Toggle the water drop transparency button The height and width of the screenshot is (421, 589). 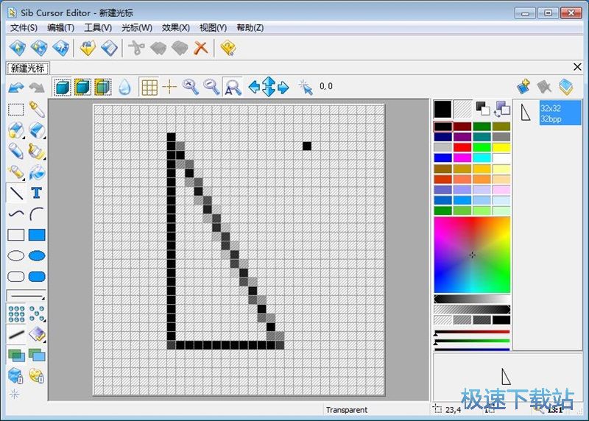(x=124, y=87)
